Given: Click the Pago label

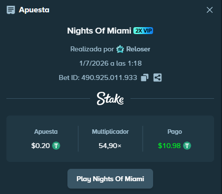Looking at the screenshot, I should pyautogui.click(x=175, y=132).
